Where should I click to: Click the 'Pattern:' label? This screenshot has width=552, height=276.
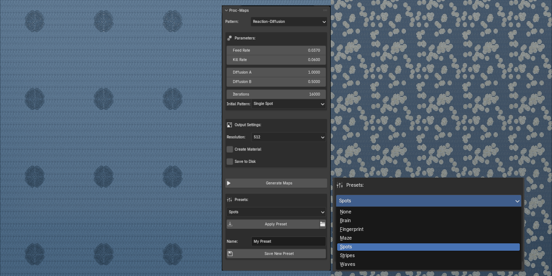pos(232,22)
